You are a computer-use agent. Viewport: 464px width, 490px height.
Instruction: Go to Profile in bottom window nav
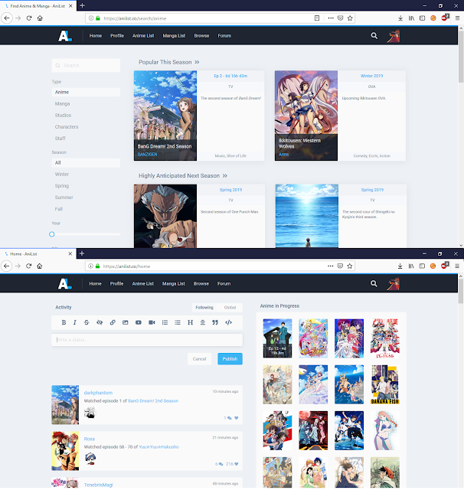click(x=116, y=283)
